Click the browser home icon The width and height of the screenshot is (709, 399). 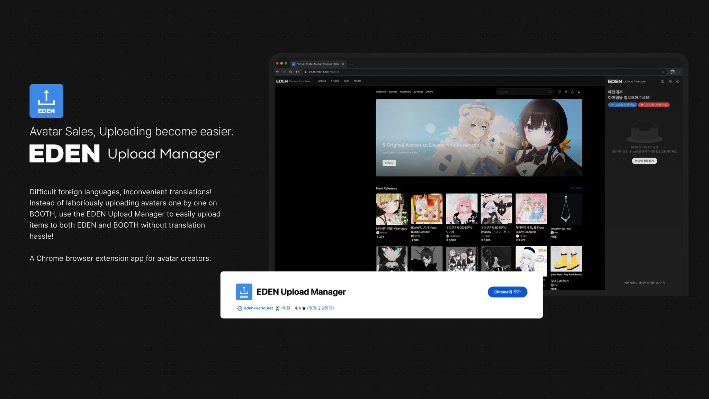pos(297,72)
